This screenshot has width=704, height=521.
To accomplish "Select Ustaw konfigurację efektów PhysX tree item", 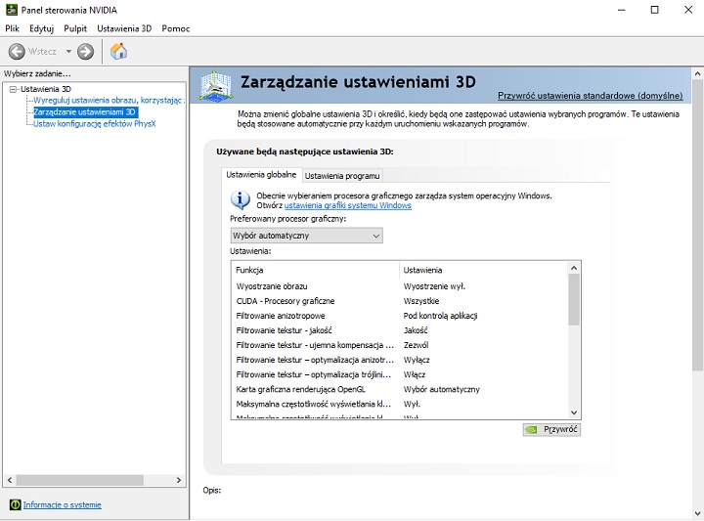I will [94, 124].
